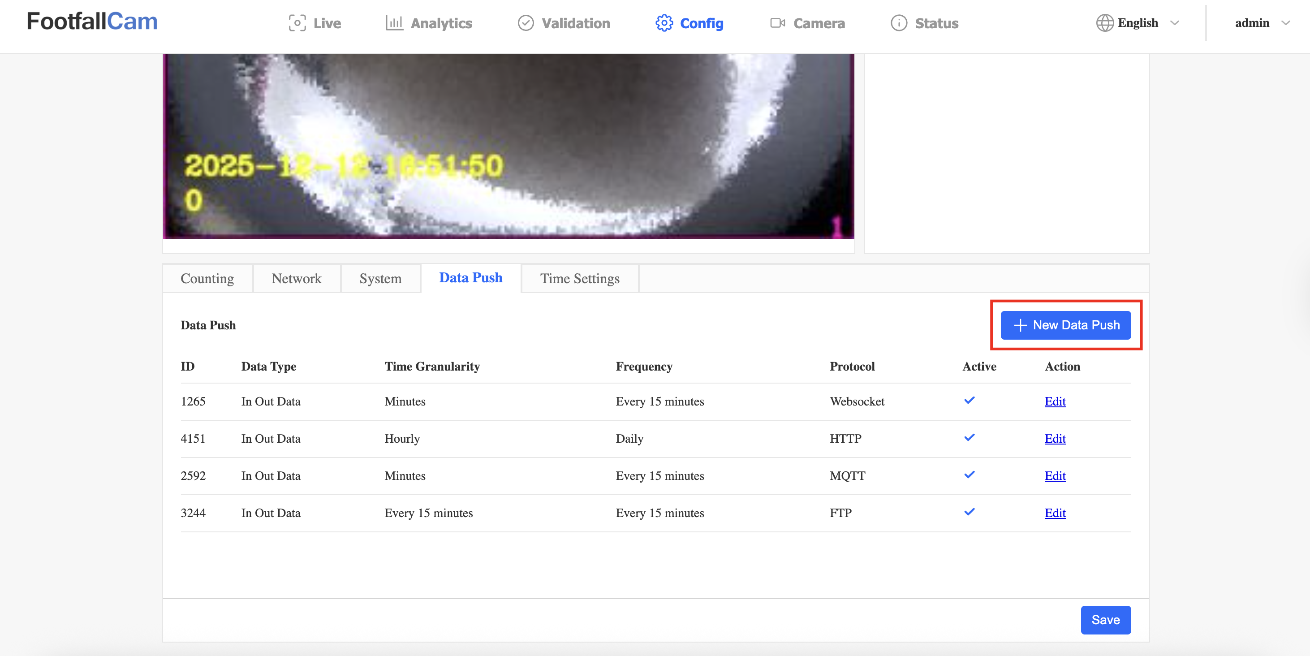Expand the English language dropdown chevron
This screenshot has width=1310, height=656.
(x=1174, y=23)
